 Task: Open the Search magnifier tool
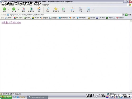pos(48,10)
